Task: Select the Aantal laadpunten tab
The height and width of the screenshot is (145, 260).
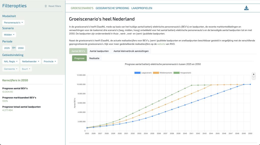Action: [99, 51]
